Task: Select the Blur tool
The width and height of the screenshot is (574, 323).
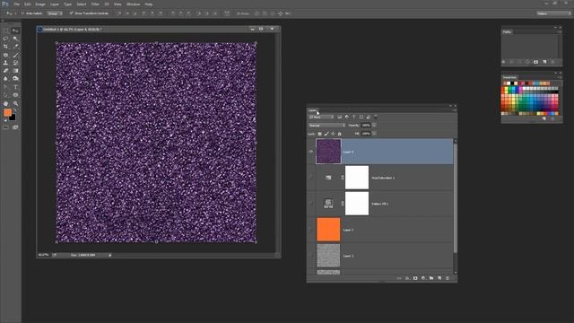Action: pos(5,78)
